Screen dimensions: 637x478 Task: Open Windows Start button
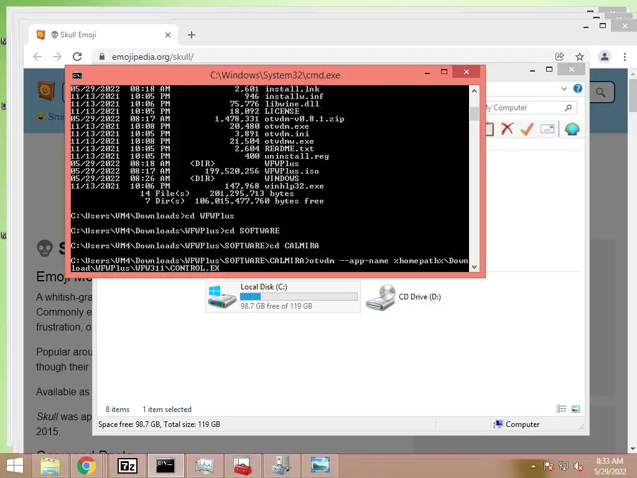pos(15,466)
